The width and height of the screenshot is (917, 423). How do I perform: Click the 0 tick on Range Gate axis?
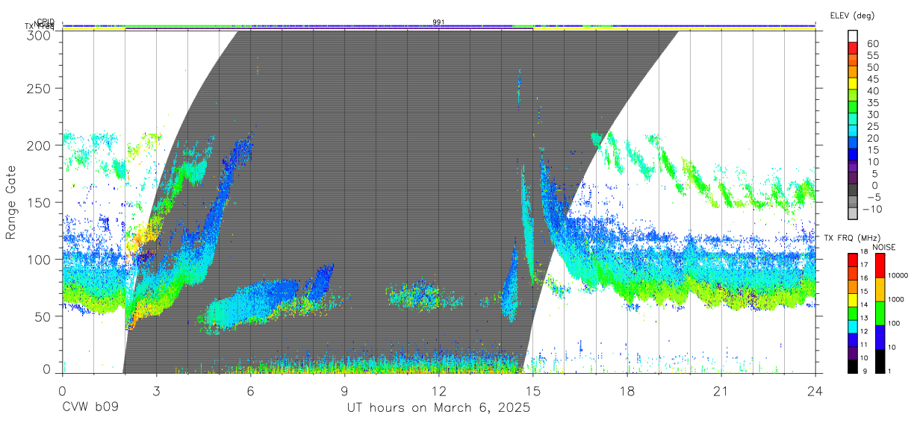coord(48,369)
